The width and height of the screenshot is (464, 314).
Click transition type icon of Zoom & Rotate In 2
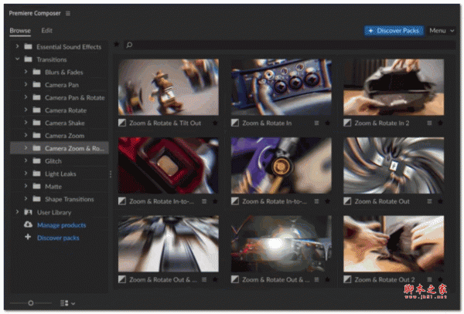tap(347, 123)
